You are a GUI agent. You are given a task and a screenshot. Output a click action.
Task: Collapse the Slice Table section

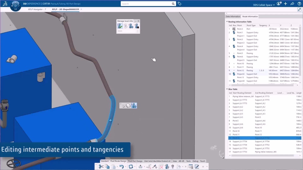227,89
